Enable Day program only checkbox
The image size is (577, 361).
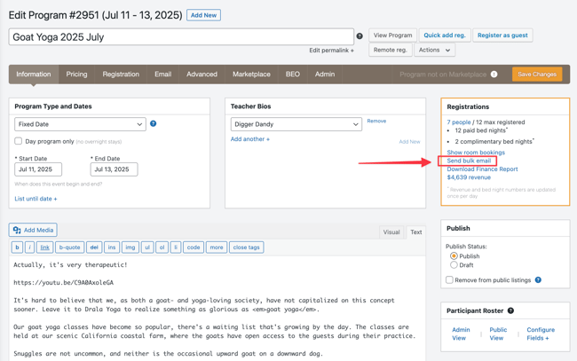(18, 141)
